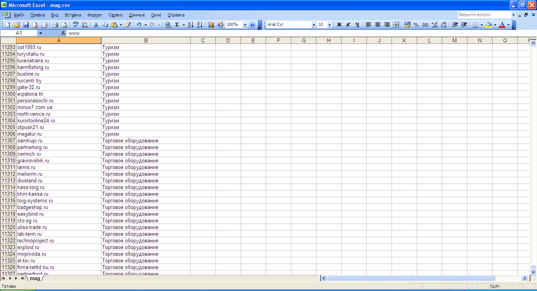The image size is (537, 291).
Task: Select cell containing kurortonline24.ru
Action: (59, 121)
